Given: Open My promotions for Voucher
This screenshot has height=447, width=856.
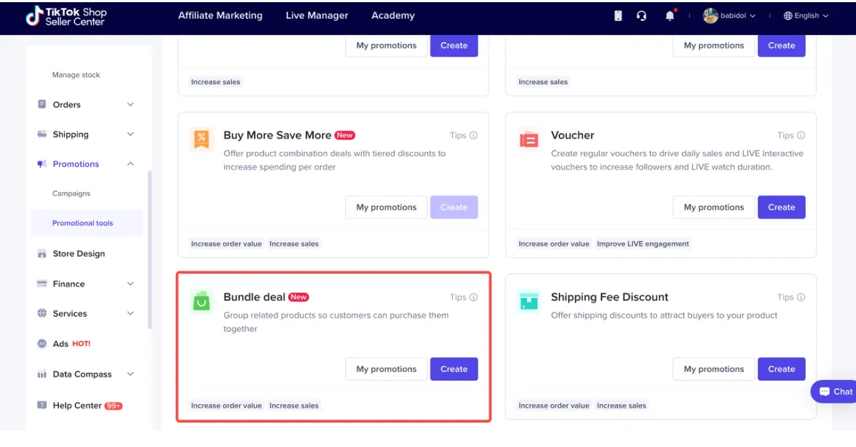Looking at the screenshot, I should [713, 207].
